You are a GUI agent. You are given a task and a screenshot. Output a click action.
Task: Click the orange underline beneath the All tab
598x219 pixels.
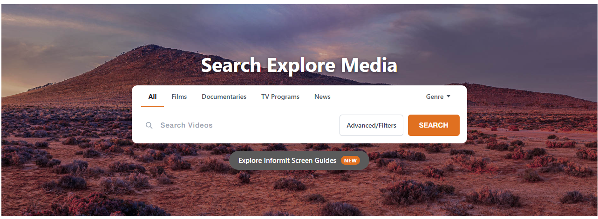(x=152, y=106)
